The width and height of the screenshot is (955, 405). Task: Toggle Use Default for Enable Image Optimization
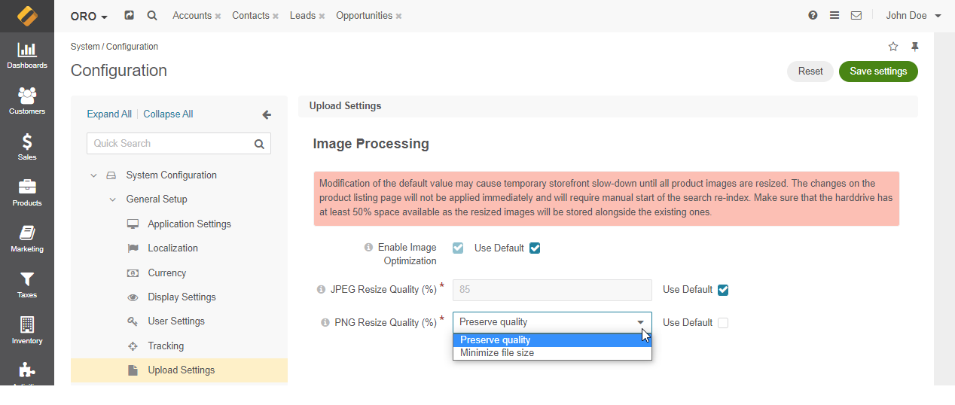535,248
